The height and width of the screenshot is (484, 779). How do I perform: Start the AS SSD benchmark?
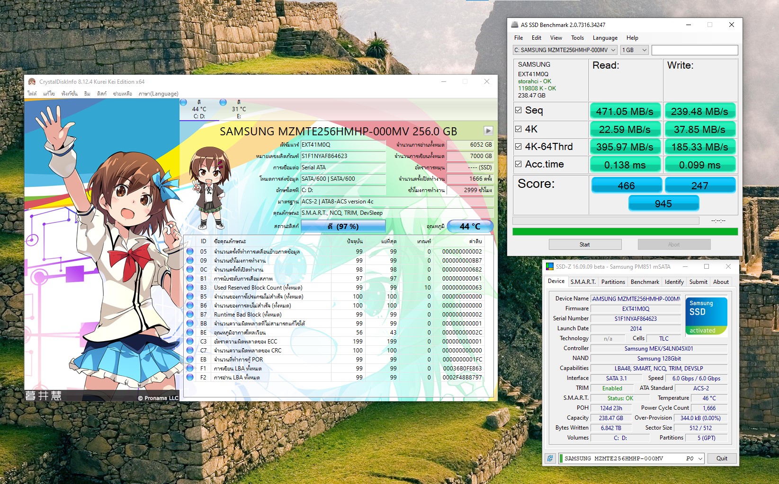tap(585, 244)
